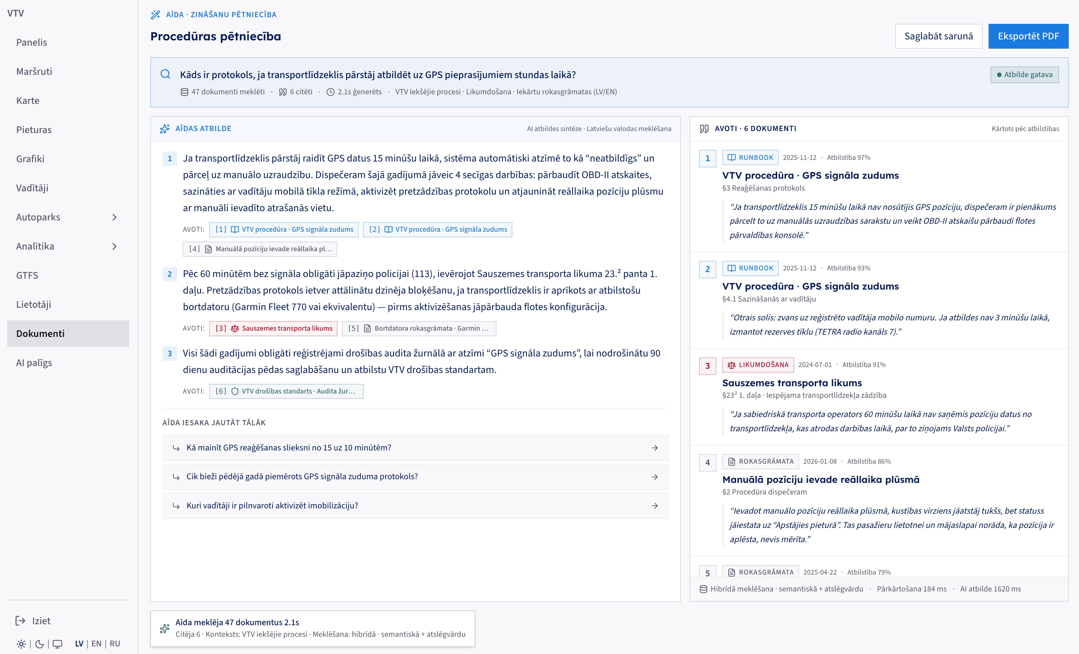Open Lietotāji in sidebar

pos(68,304)
